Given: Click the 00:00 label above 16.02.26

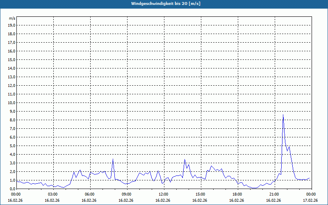Looking at the screenshot, I should pyautogui.click(x=16, y=194).
